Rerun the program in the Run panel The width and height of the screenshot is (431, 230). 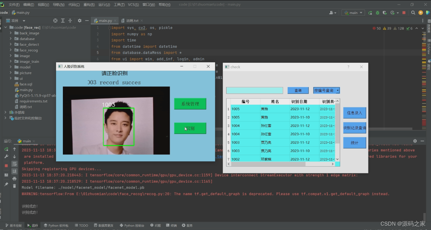[6, 149]
